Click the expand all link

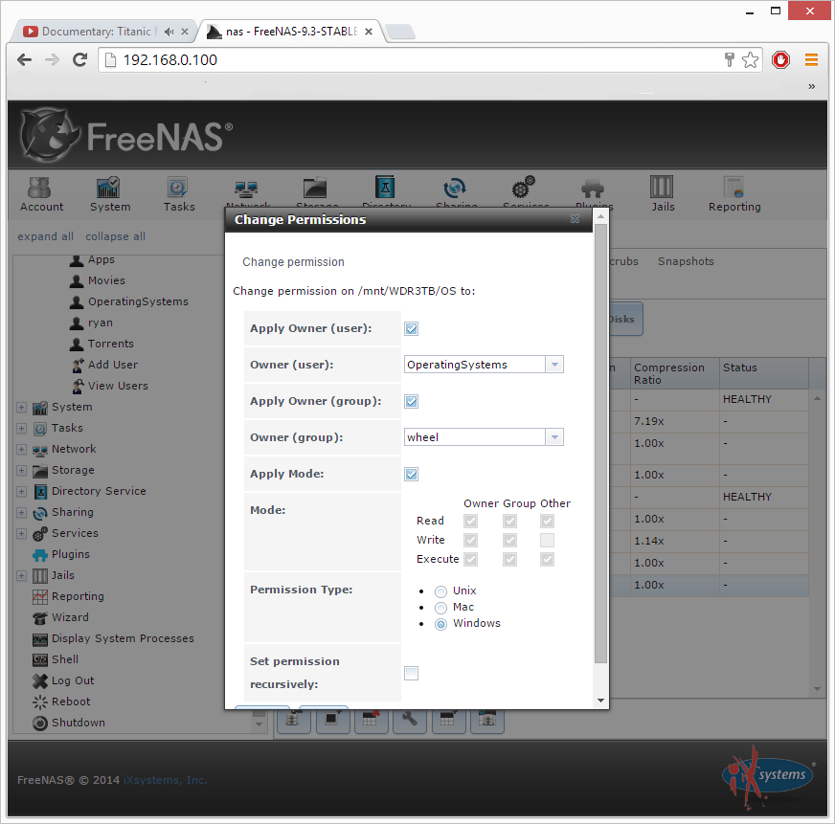45,236
